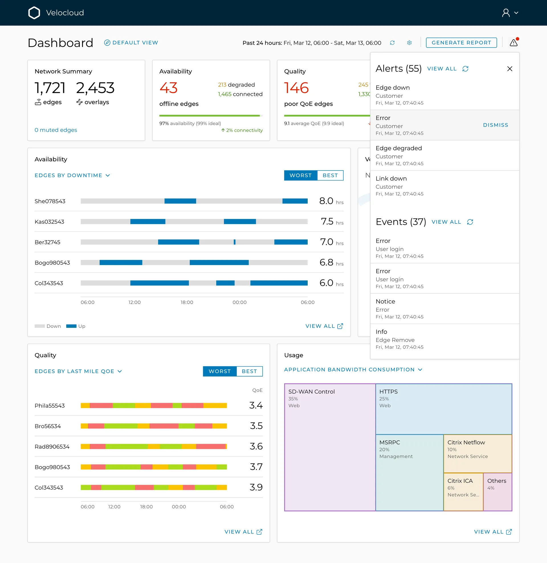Viewport: 547px width, 563px height.
Task: Click the Velocloud hexagon logo
Action: point(34,13)
